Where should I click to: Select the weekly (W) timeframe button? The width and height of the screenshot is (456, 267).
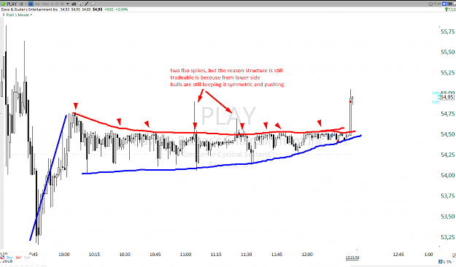coord(62,4)
